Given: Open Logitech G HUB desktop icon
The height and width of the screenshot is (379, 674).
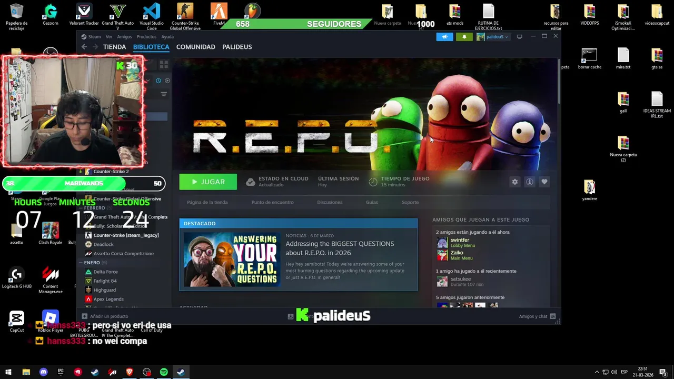Looking at the screenshot, I should [x=17, y=278].
